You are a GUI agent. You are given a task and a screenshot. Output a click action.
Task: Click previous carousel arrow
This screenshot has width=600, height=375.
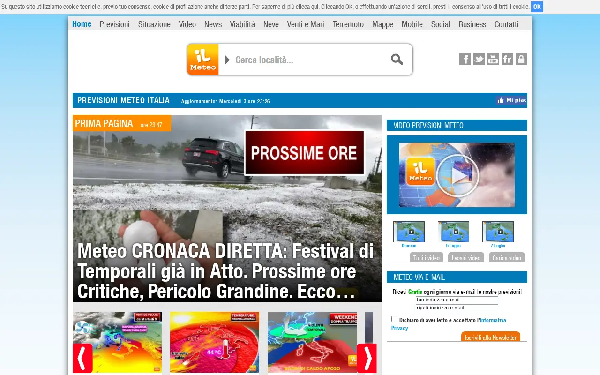tap(82, 358)
